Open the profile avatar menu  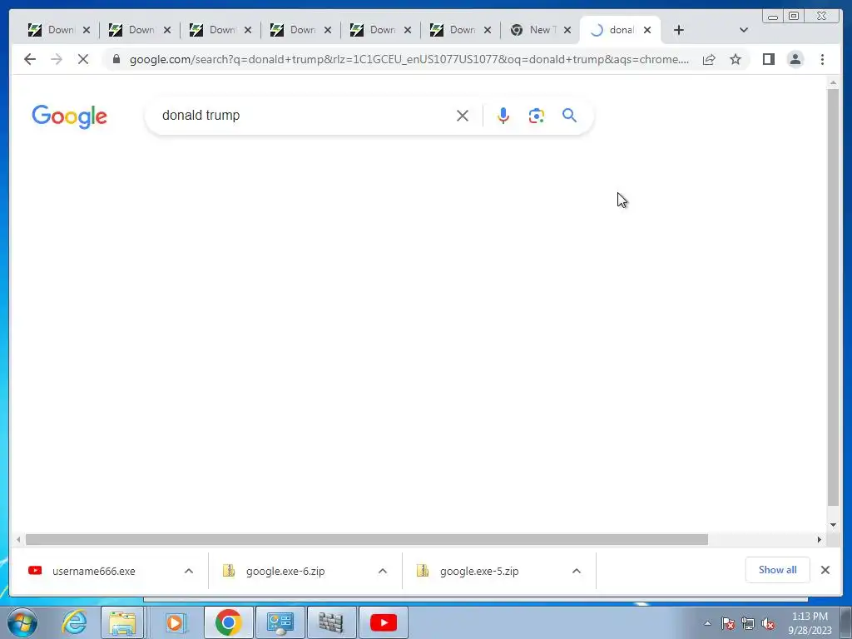[x=795, y=59]
